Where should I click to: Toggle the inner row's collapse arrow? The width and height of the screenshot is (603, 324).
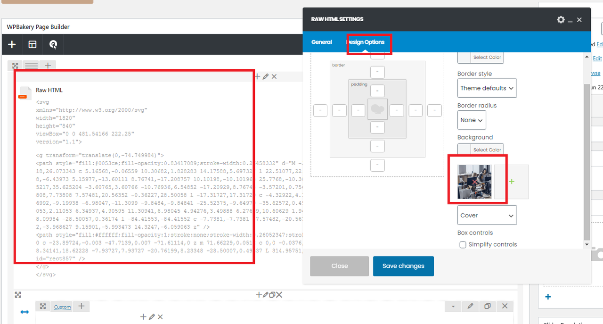click(x=453, y=307)
